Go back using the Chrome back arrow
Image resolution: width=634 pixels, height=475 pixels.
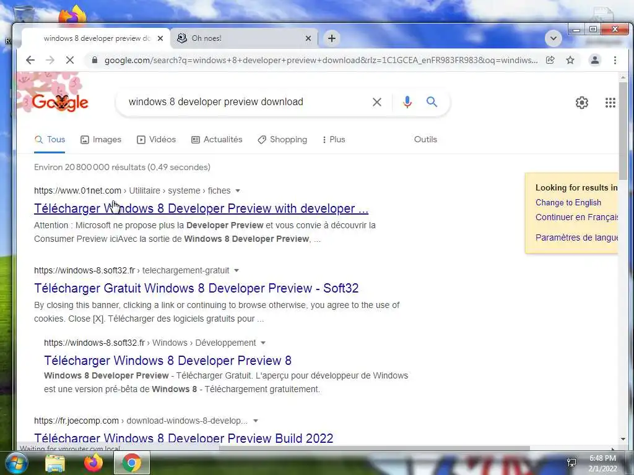coord(30,60)
